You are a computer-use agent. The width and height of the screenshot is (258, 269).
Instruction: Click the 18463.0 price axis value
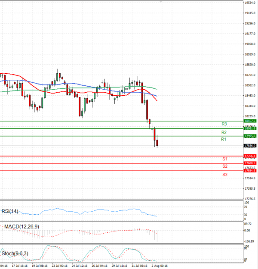(x=250, y=96)
